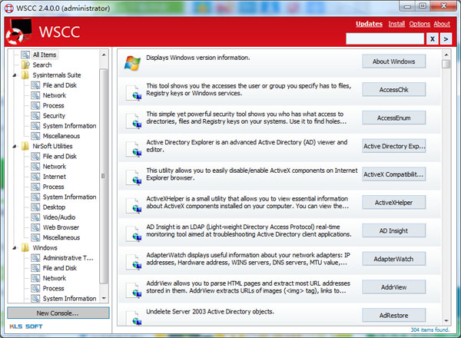Run search with the > button

[x=446, y=39]
